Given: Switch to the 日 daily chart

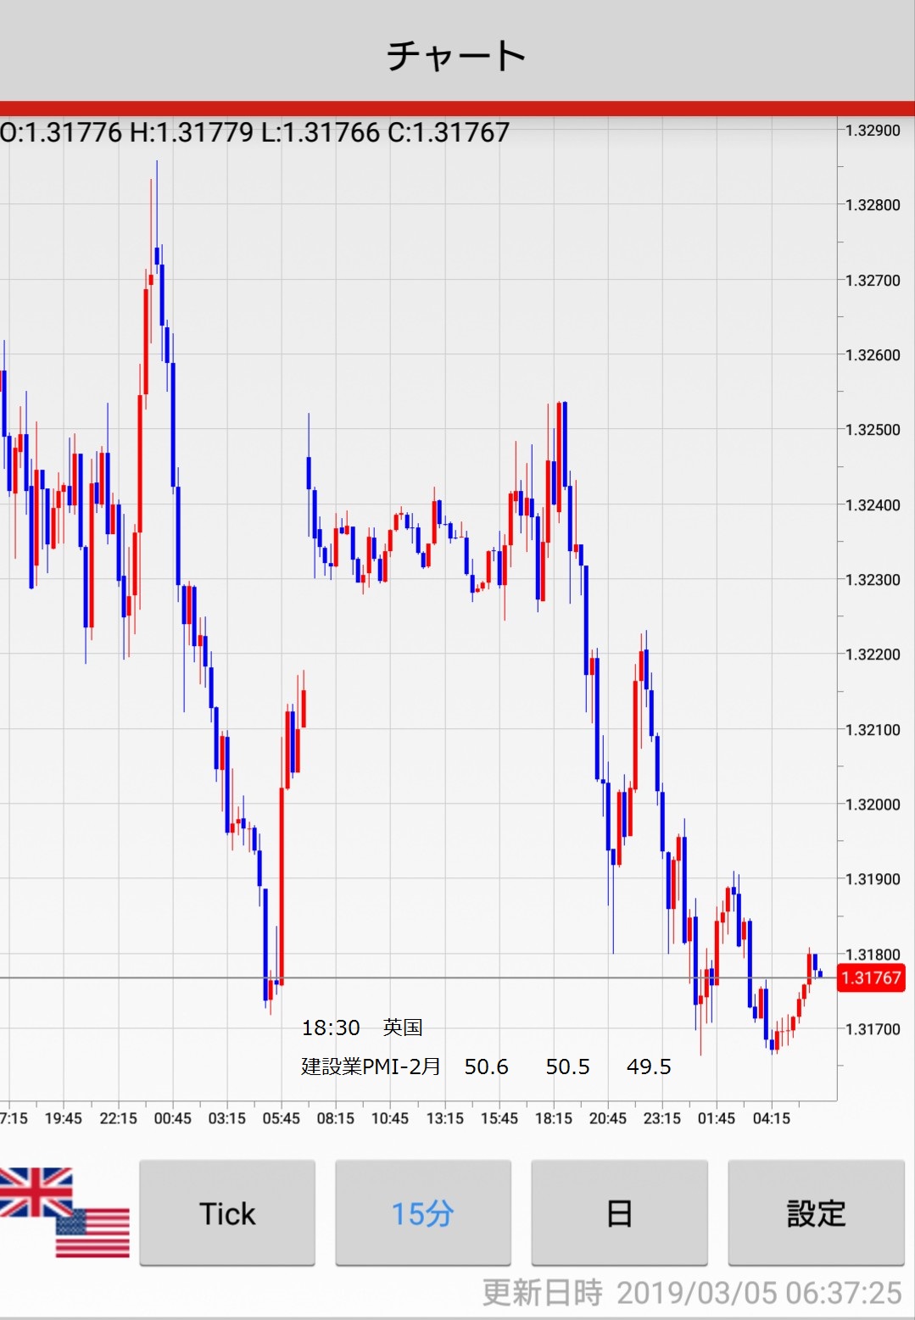Looking at the screenshot, I should click(619, 1213).
